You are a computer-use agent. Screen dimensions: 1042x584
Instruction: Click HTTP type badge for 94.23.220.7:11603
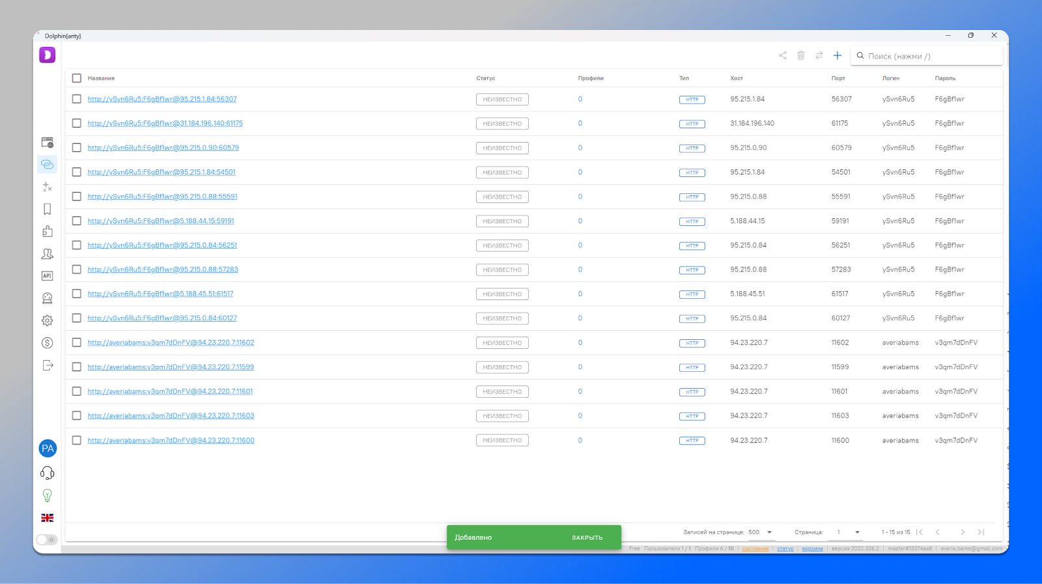(x=692, y=416)
